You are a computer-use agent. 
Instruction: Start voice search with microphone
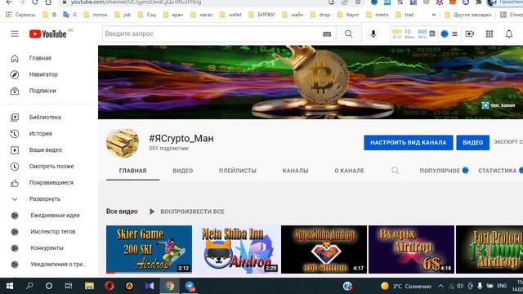pyautogui.click(x=373, y=33)
